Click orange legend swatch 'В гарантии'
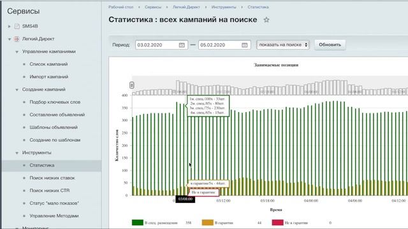This screenshot has width=408, height=229. tap(207, 223)
